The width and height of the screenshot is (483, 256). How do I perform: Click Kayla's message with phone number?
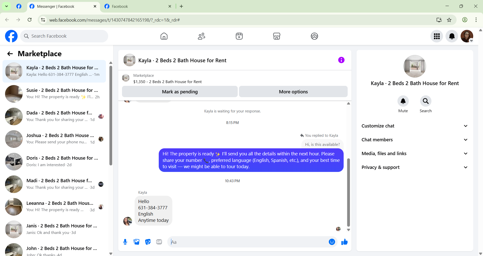click(x=153, y=211)
